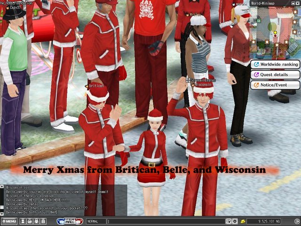This screenshot has width=301, height=226.
Task: Click the chat log scroll-down arrow
Action: 2,214
